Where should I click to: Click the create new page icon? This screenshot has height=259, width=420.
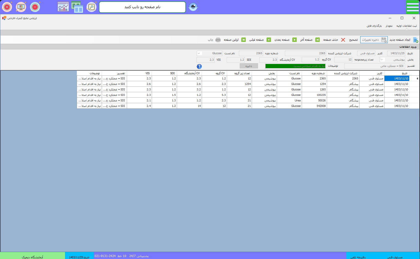click(415, 40)
